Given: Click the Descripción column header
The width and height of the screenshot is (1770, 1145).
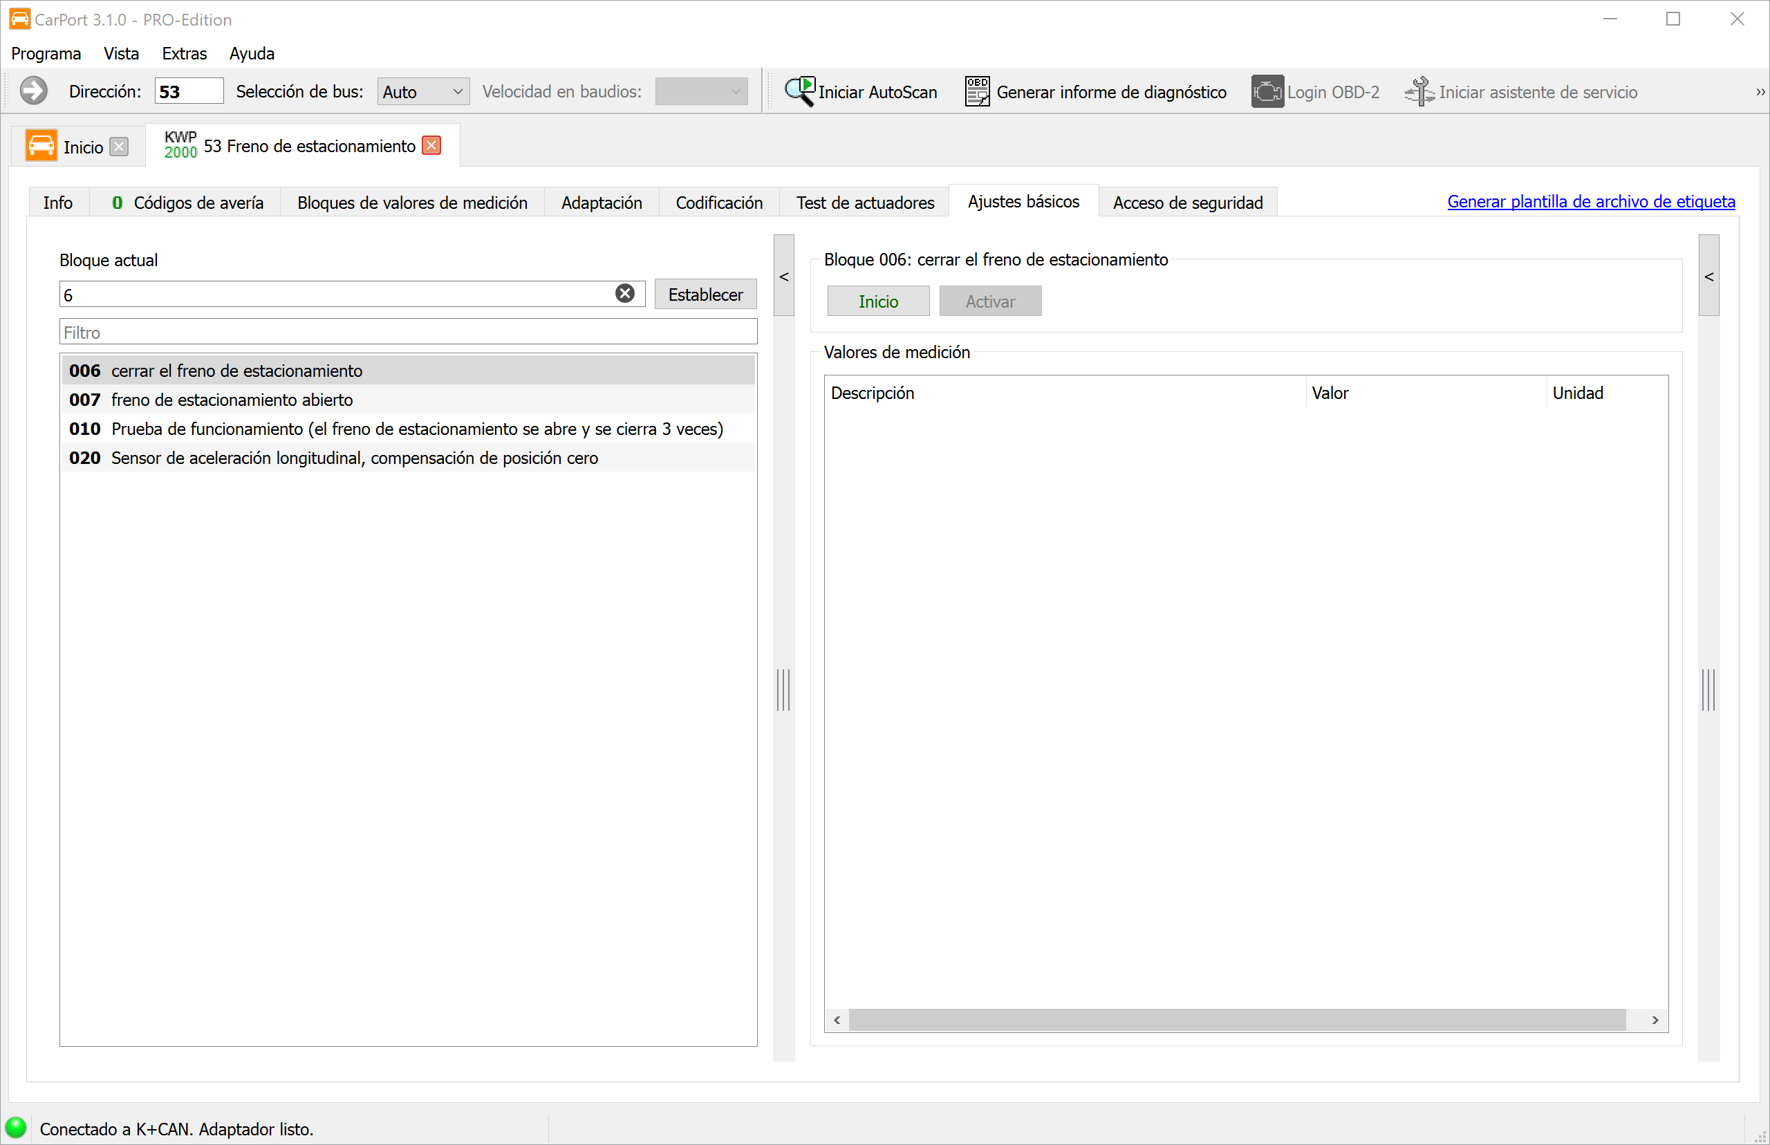Looking at the screenshot, I should point(1065,393).
